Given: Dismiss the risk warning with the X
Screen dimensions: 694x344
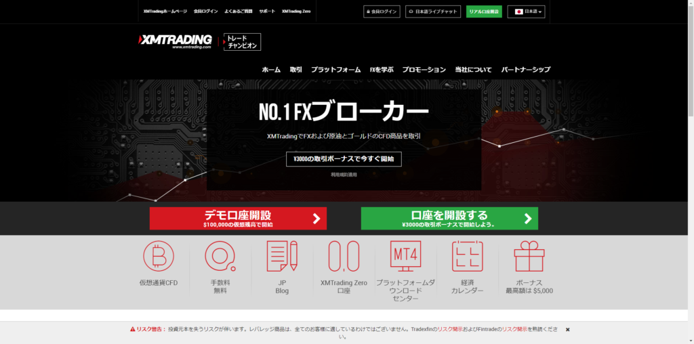Looking at the screenshot, I should click(x=567, y=329).
